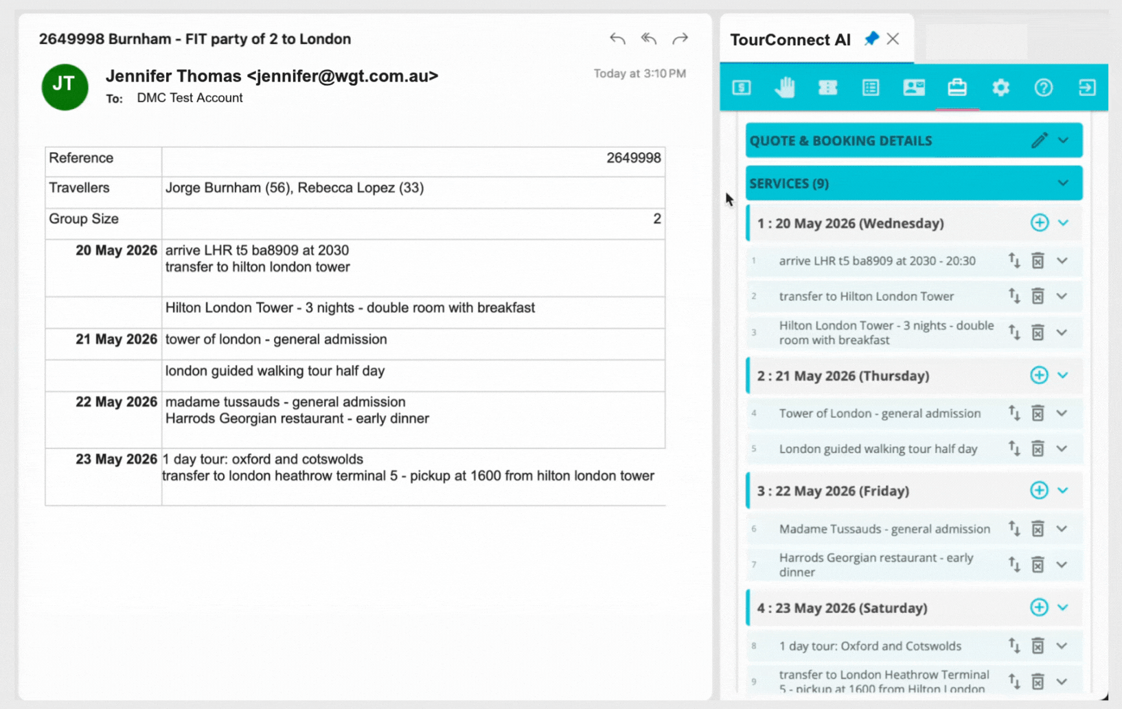Screen dimensions: 1122x709
Task: Expand the Quote & Booking Details section
Action: pyautogui.click(x=1063, y=141)
